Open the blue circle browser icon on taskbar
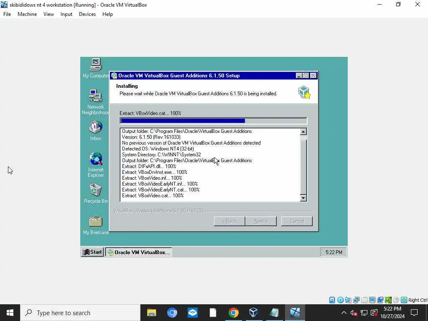This screenshot has height=321, width=428. pos(172,313)
